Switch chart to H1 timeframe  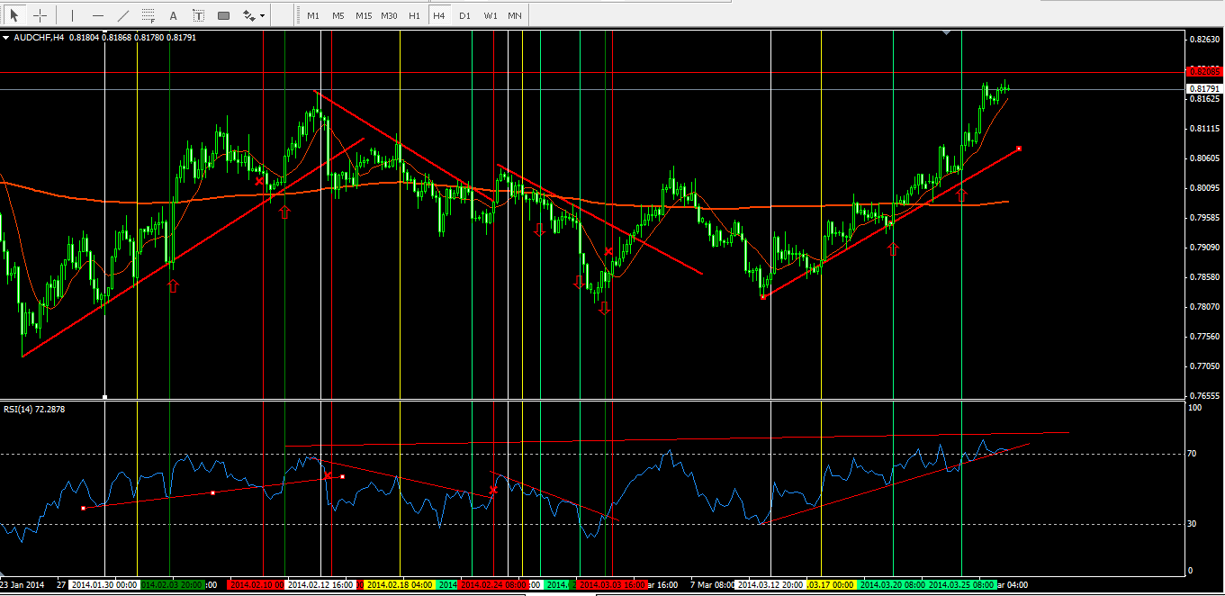click(414, 15)
